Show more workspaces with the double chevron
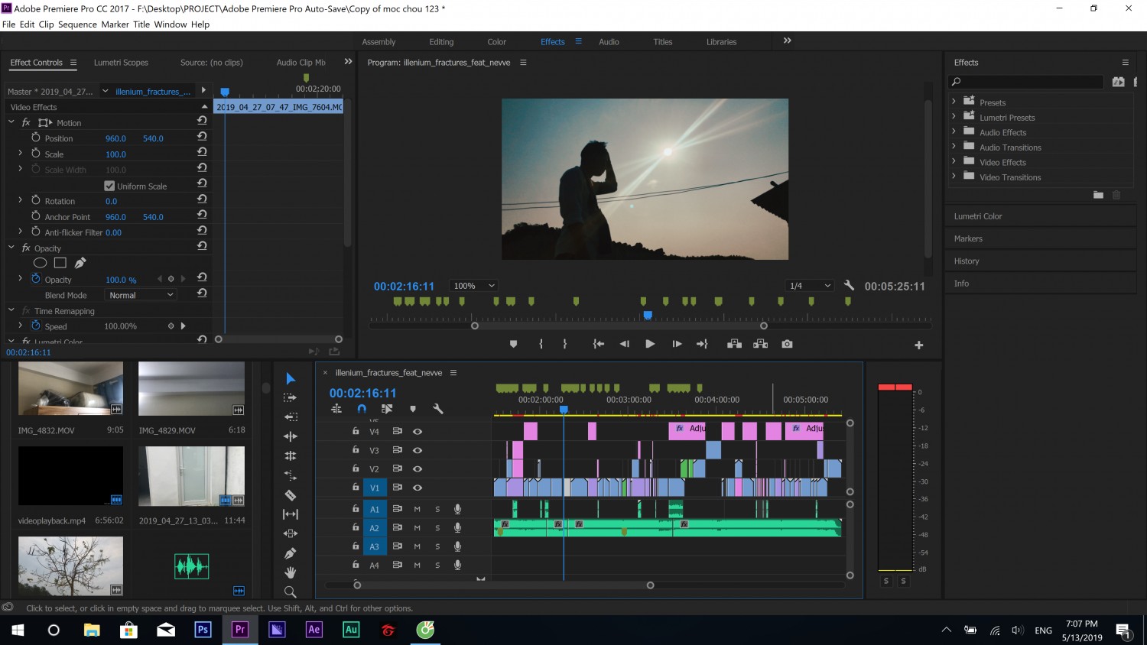Screen dimensions: 1147x645 point(788,41)
